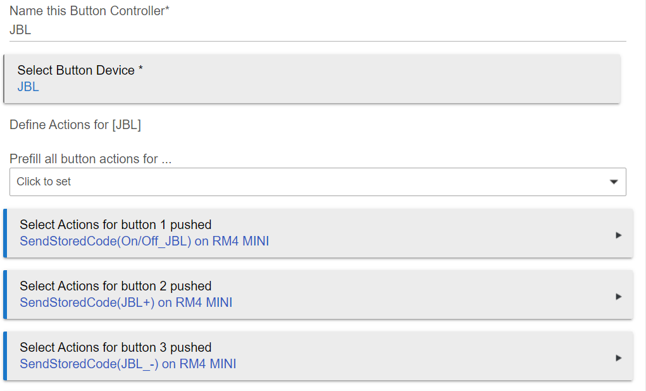Click the triangle arrow for button 1 pushed
Viewport: 646px width, 391px height.
click(x=618, y=235)
